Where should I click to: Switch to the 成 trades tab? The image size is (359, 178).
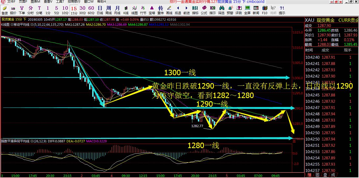click(x=333, y=175)
